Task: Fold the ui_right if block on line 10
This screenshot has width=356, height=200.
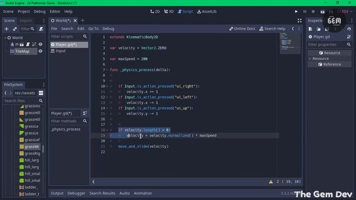Action: [107, 87]
